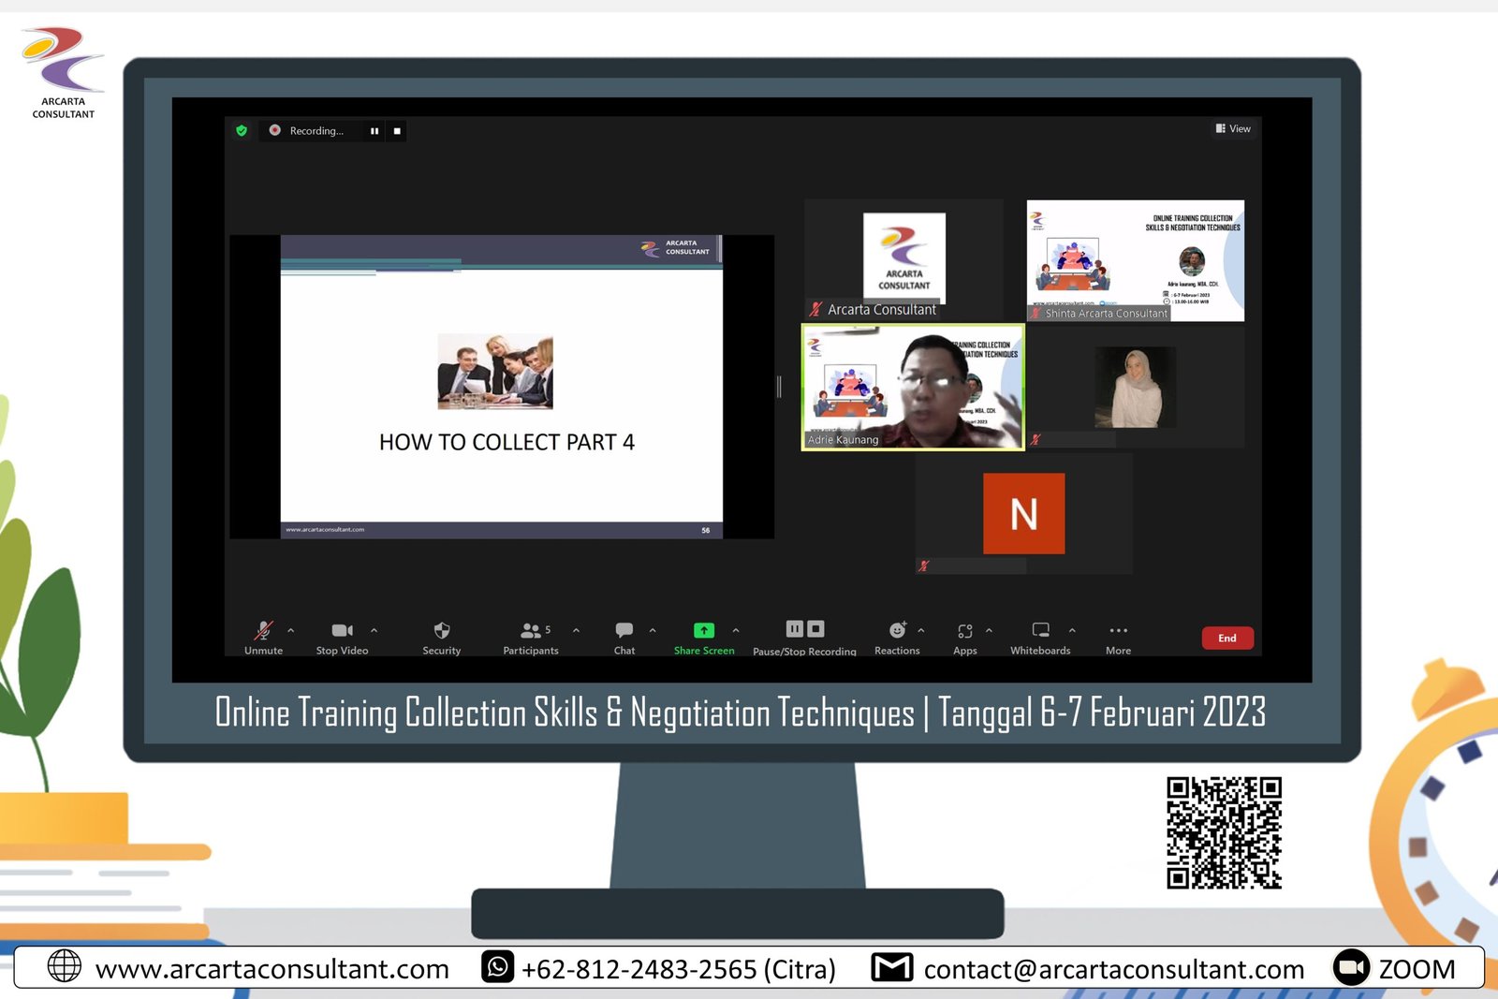The image size is (1498, 999).
Task: Expand the arrow next to Unmute
Action: tap(291, 630)
